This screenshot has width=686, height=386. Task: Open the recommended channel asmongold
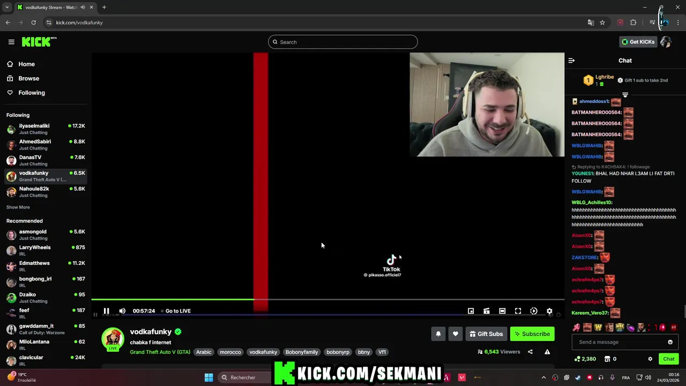click(46, 235)
